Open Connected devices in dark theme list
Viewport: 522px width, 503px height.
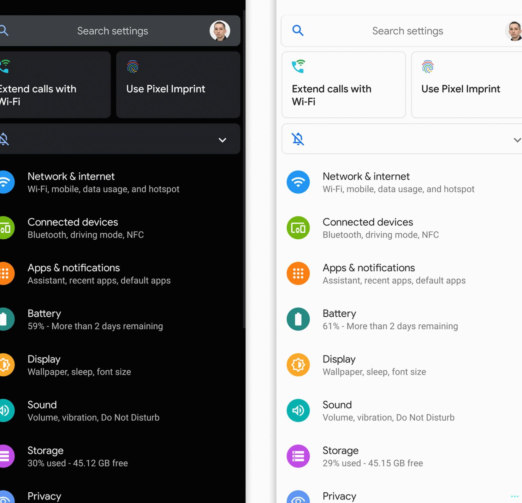click(85, 228)
